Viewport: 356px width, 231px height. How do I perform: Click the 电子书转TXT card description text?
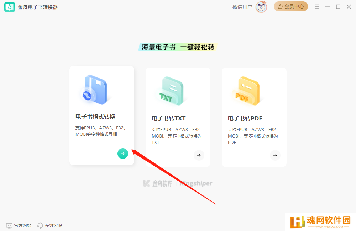[x=177, y=136]
